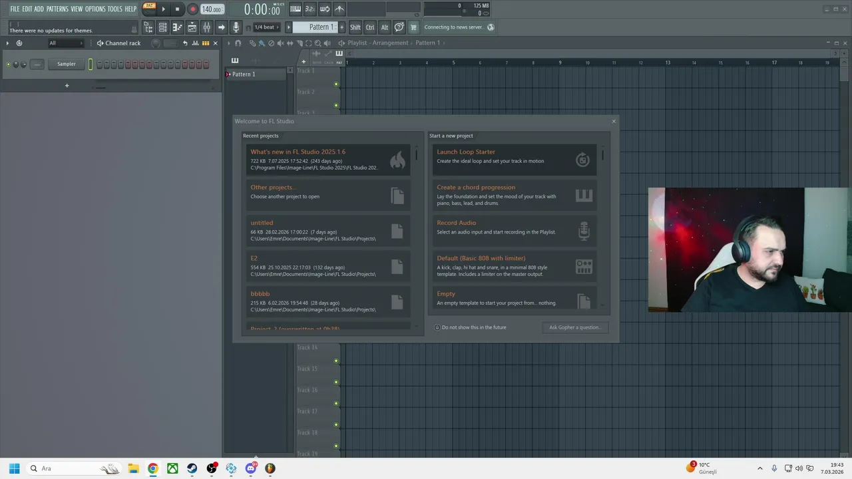Toggle typing keyboard to piano icon
The width and height of the screenshot is (852, 479).
pos(296,9)
